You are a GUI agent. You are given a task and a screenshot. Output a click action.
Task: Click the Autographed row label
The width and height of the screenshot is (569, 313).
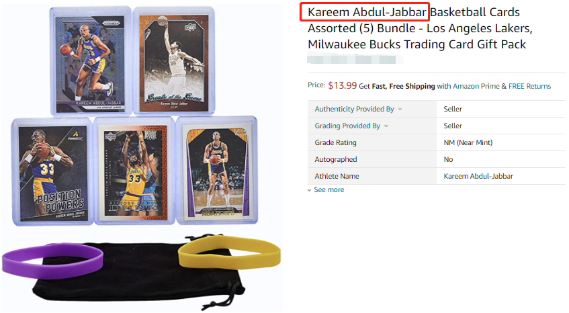coord(336,160)
